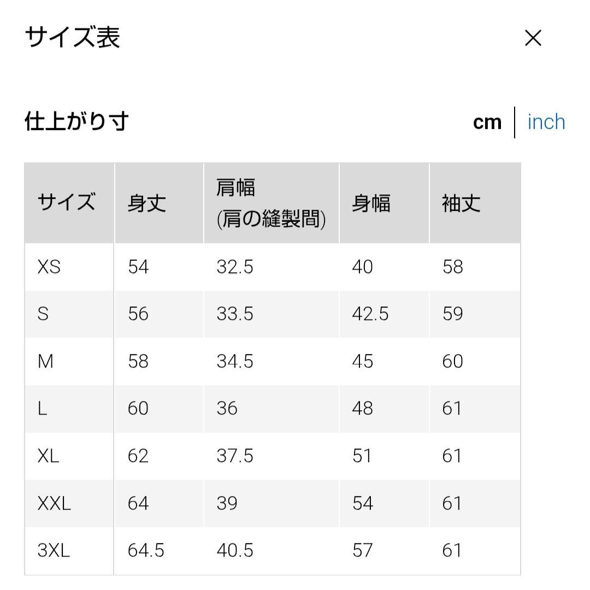The height and width of the screenshot is (590, 590).
Task: Click the 34.5 shoulder width cell
Action: (x=235, y=362)
